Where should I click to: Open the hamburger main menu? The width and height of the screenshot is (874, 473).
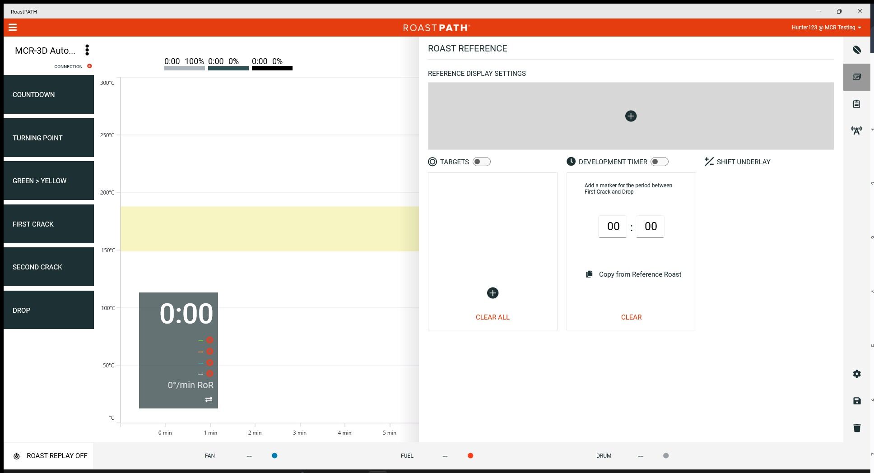[x=13, y=28]
